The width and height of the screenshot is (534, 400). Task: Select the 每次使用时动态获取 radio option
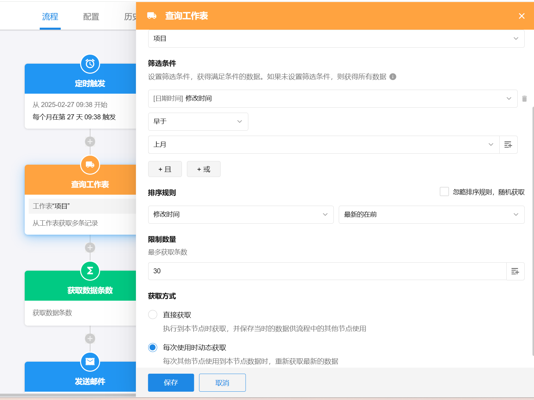click(x=153, y=348)
